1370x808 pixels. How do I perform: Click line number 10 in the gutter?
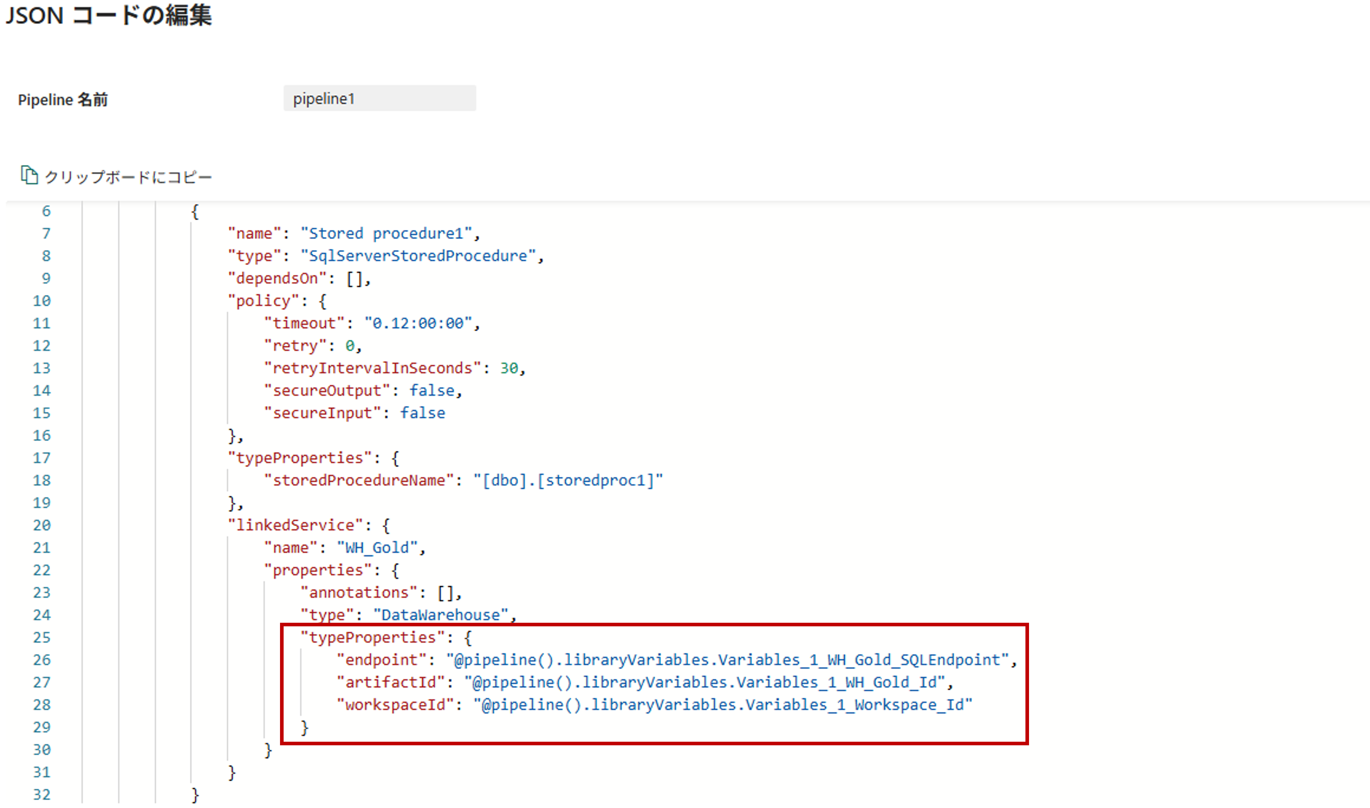tap(41, 301)
